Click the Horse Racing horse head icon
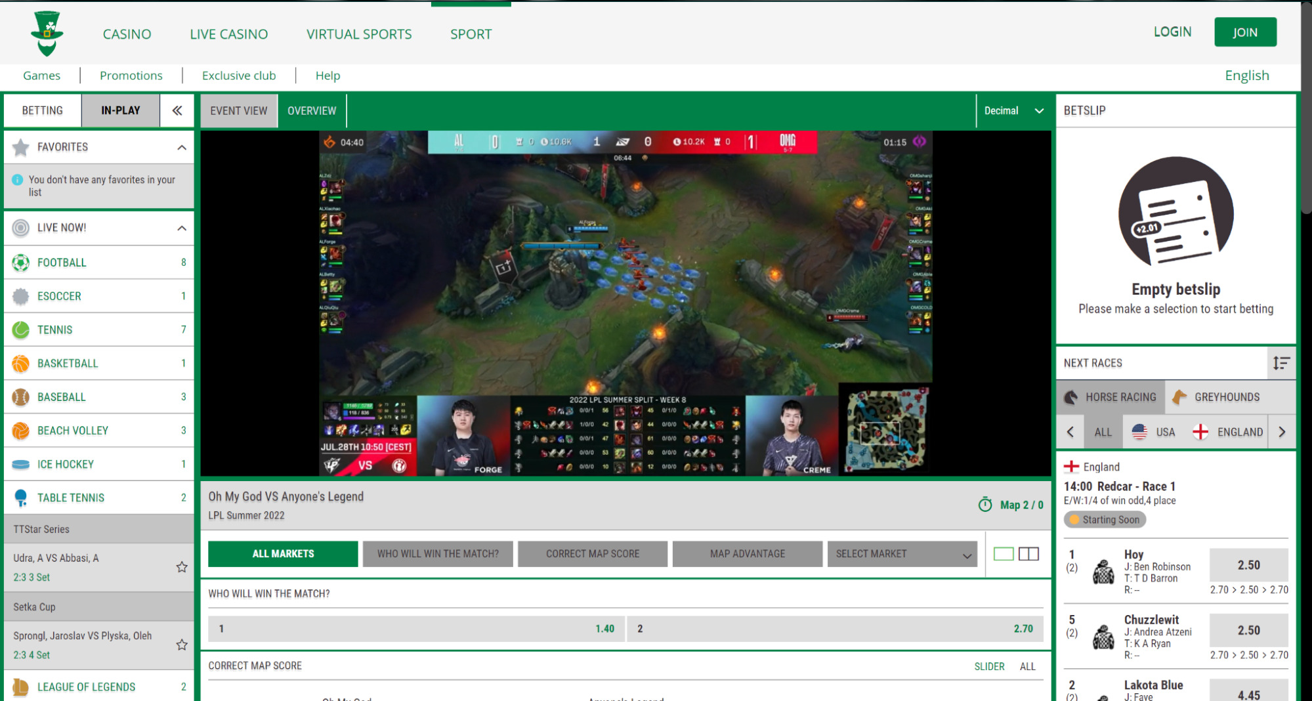The image size is (1312, 701). [1070, 397]
